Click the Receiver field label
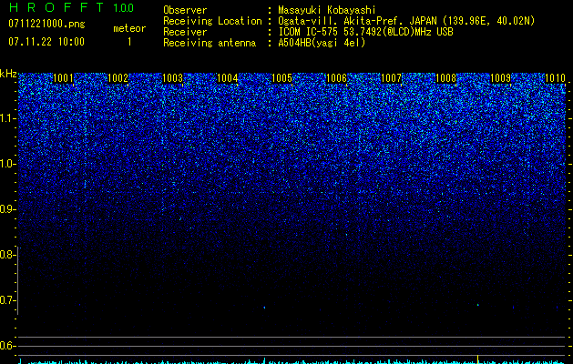The width and height of the screenshot is (573, 364). click(185, 32)
